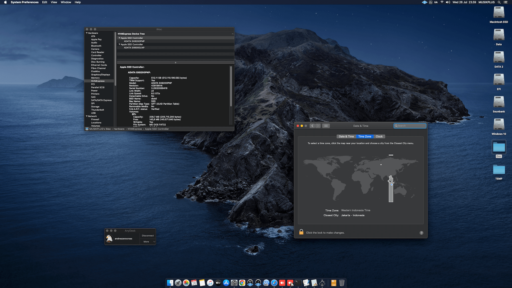Select Bluetooth in hardware sidebar
The image size is (512, 288).
point(96,46)
